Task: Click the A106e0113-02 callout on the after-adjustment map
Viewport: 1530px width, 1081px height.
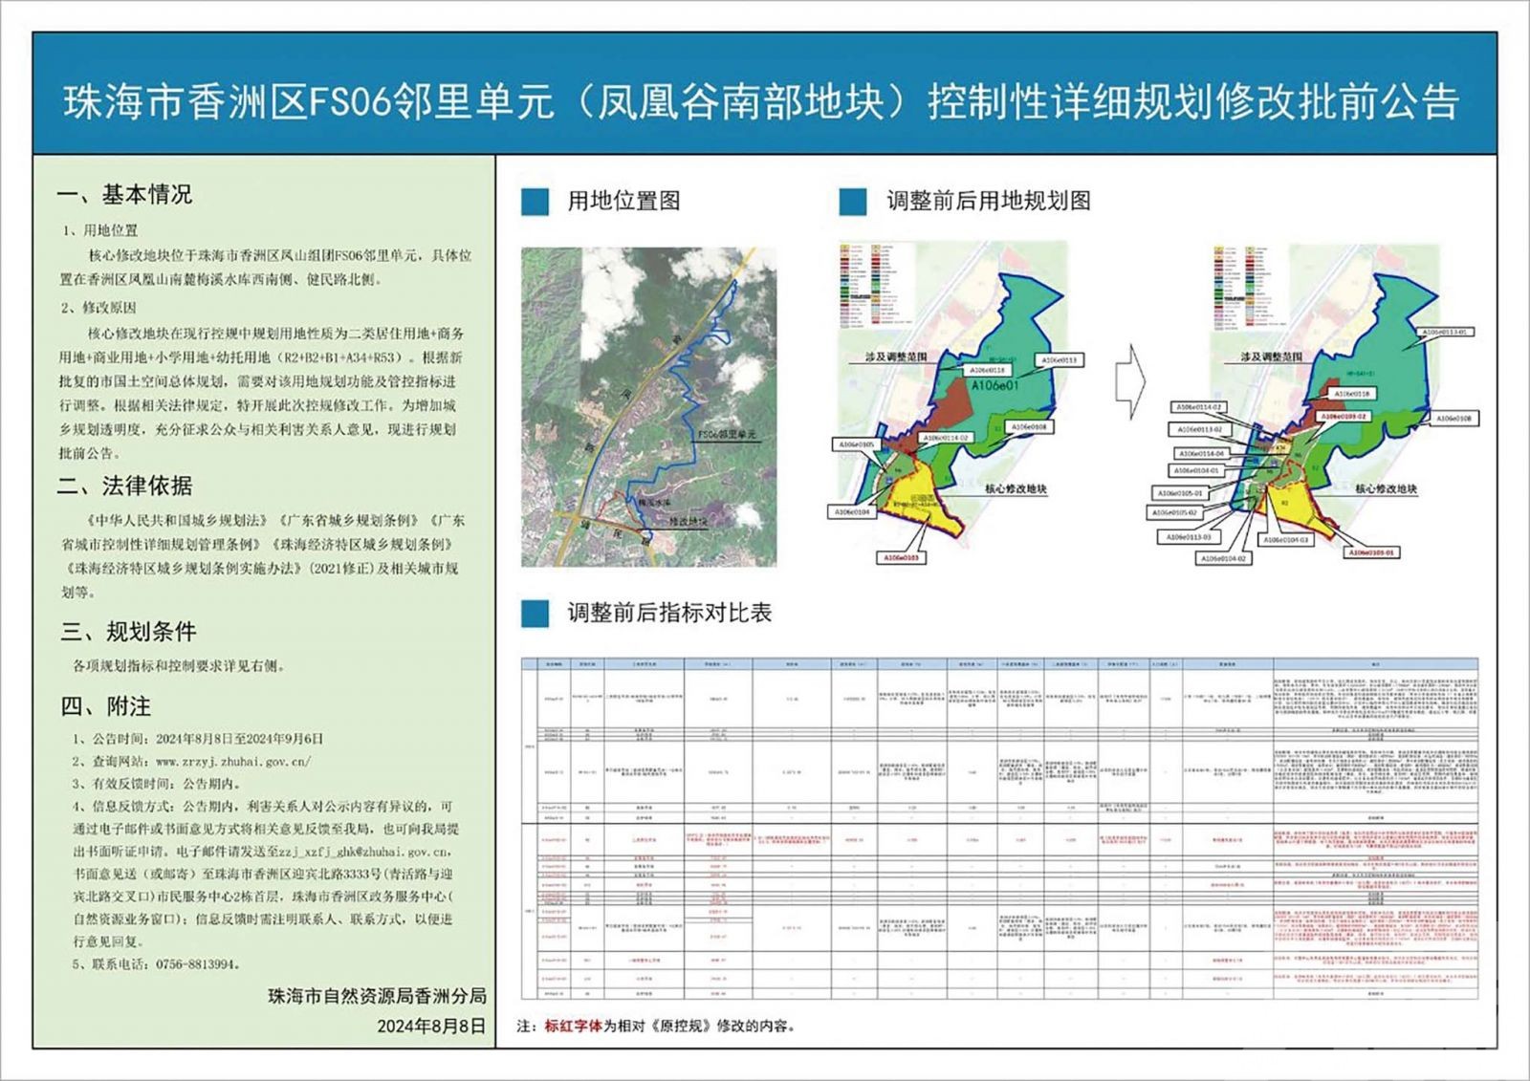Action: click(1199, 430)
